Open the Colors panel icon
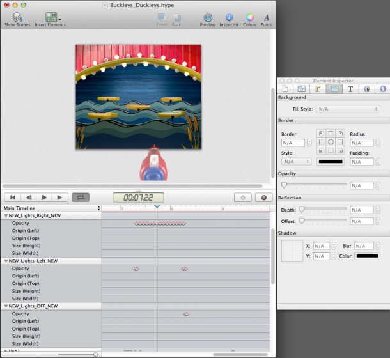 coord(250,17)
